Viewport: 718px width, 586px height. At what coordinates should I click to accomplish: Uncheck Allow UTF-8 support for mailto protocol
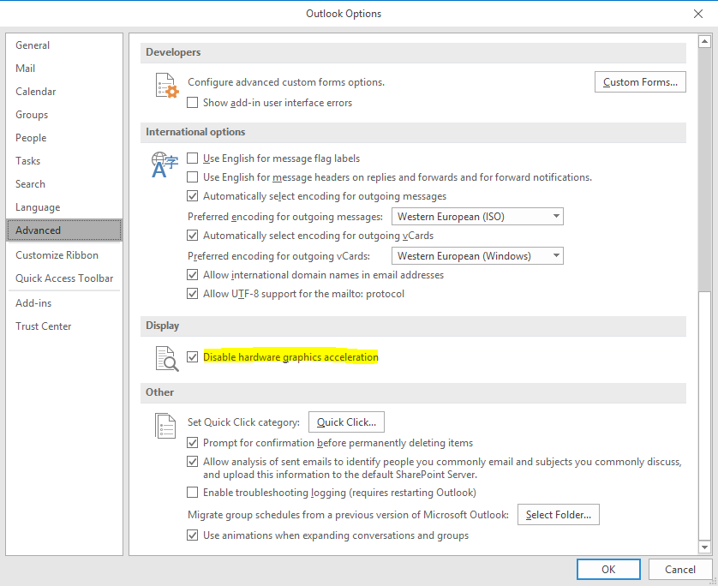(x=193, y=294)
